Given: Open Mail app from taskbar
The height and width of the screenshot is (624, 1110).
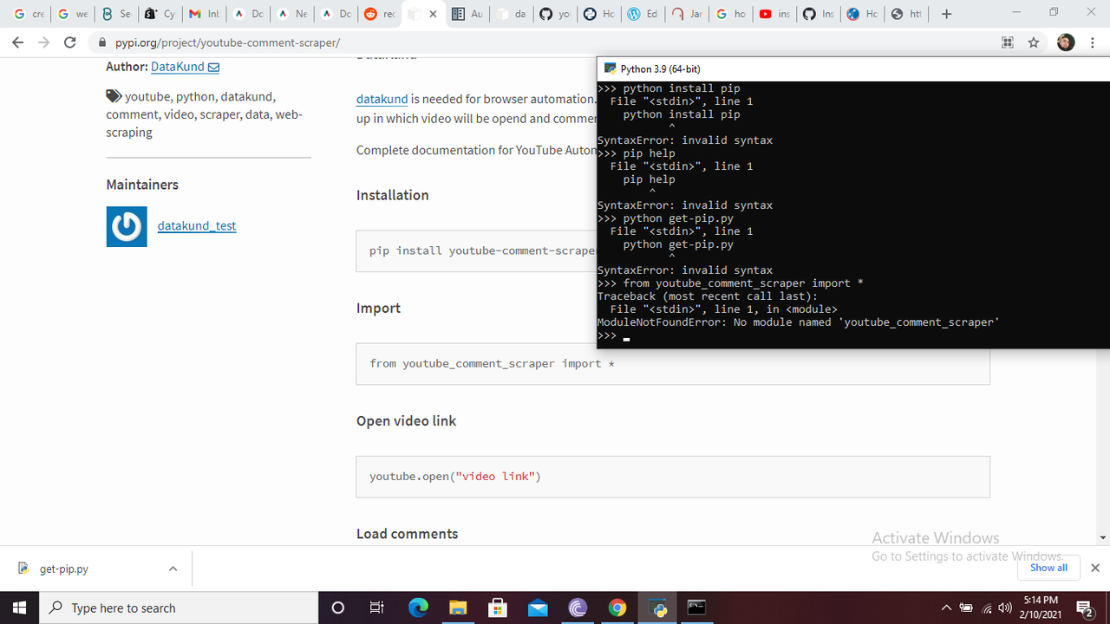Looking at the screenshot, I should [x=538, y=608].
